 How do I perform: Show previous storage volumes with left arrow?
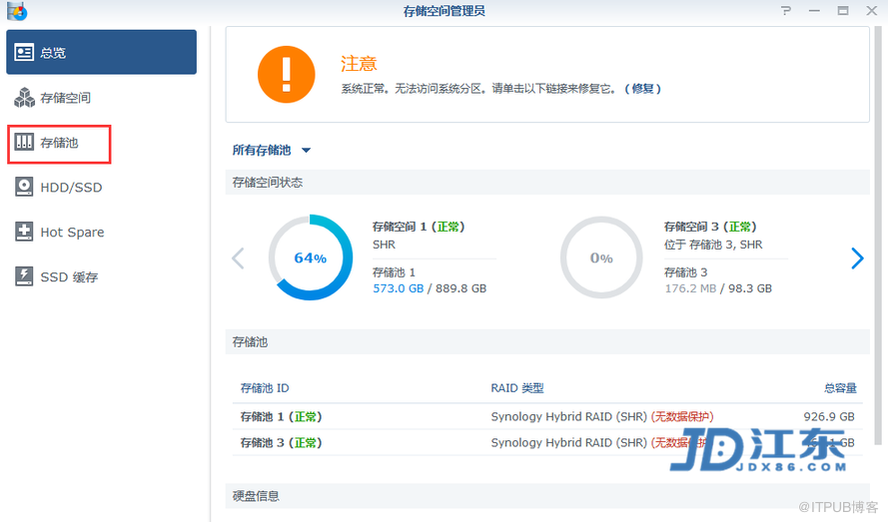click(x=238, y=259)
